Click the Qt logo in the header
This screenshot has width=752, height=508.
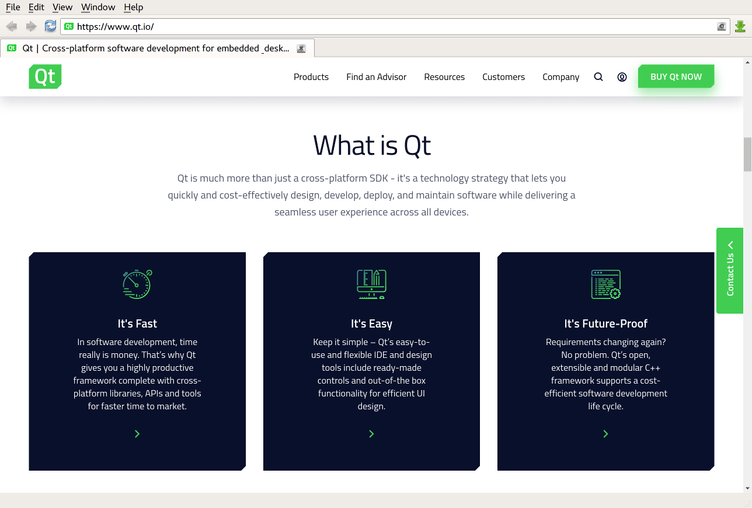(45, 76)
